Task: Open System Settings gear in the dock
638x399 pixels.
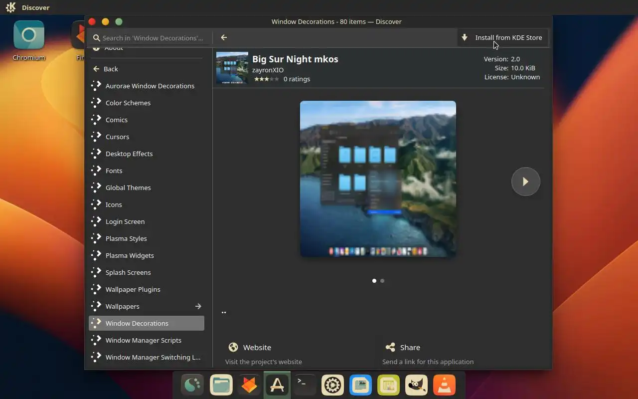Action: coord(332,385)
